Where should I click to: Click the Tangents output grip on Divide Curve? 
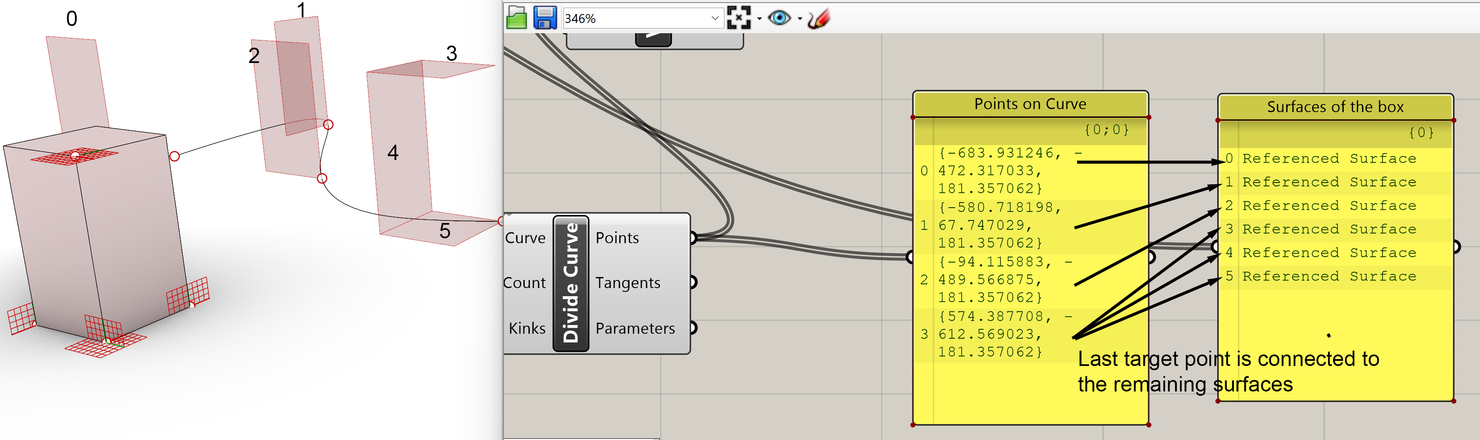pos(693,282)
